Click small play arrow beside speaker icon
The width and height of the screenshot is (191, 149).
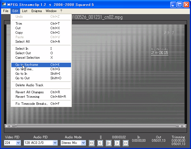pos(11,126)
